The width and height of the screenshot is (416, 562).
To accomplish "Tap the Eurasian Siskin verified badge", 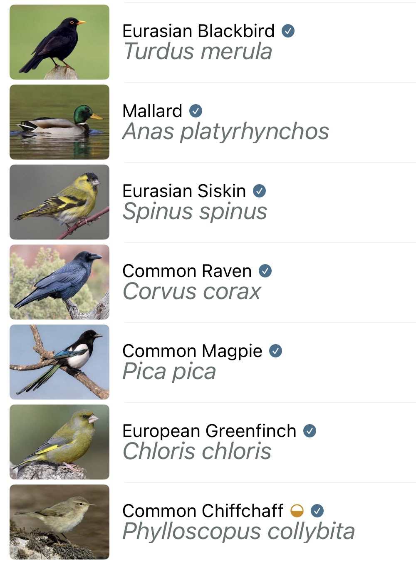I will [x=259, y=191].
